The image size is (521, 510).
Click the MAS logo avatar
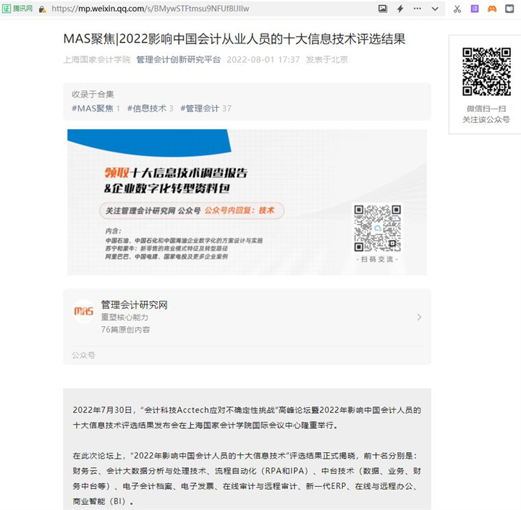point(83,312)
